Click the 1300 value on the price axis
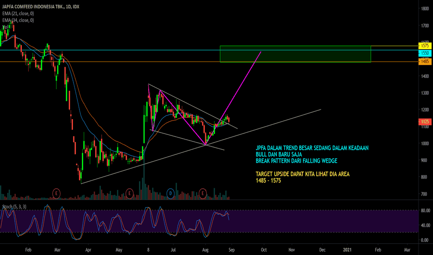433x255 pixels. pyautogui.click(x=425, y=93)
